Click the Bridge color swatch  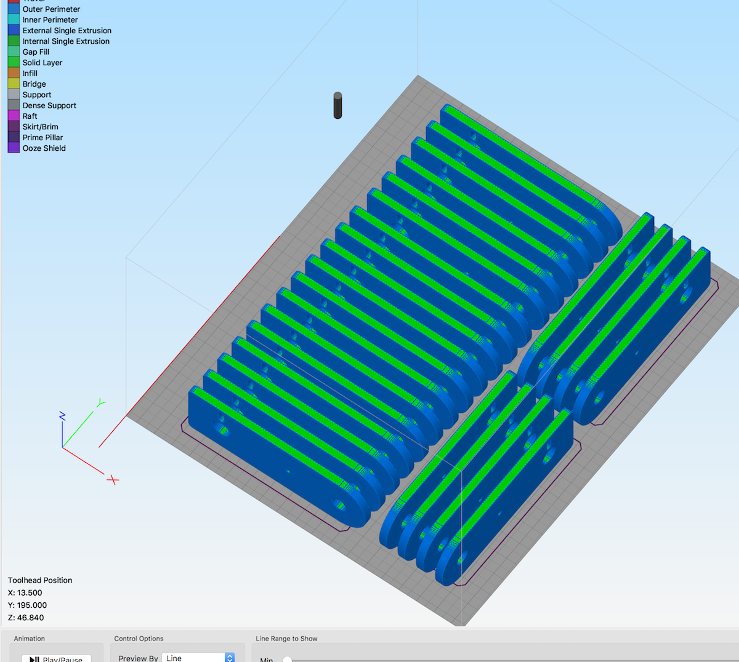[x=14, y=84]
